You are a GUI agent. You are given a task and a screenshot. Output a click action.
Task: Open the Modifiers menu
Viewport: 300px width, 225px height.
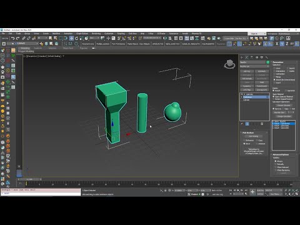56,34
